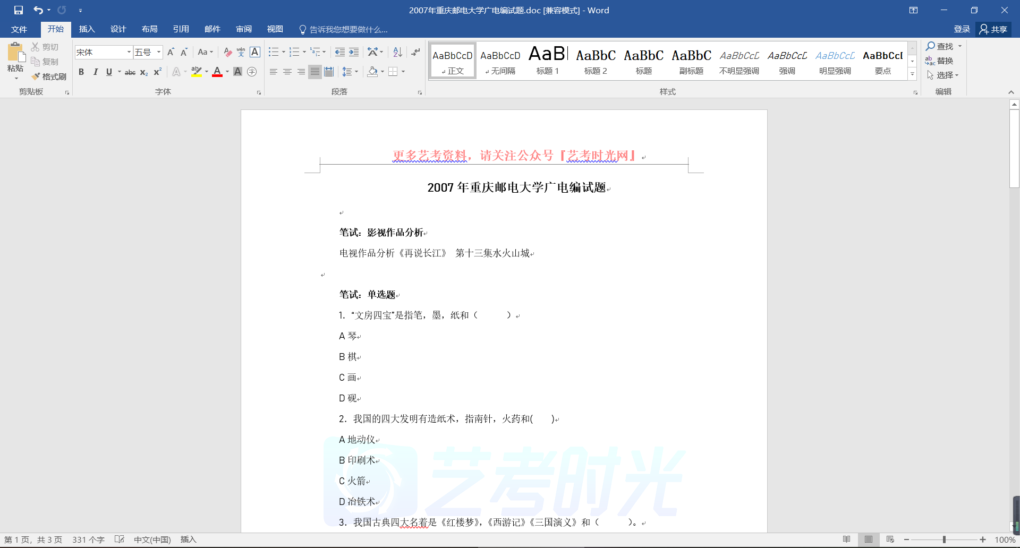Click the zoom slider handle in the status bar

(x=944, y=540)
